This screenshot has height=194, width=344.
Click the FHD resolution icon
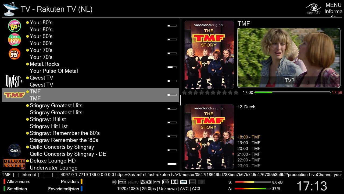point(166,182)
